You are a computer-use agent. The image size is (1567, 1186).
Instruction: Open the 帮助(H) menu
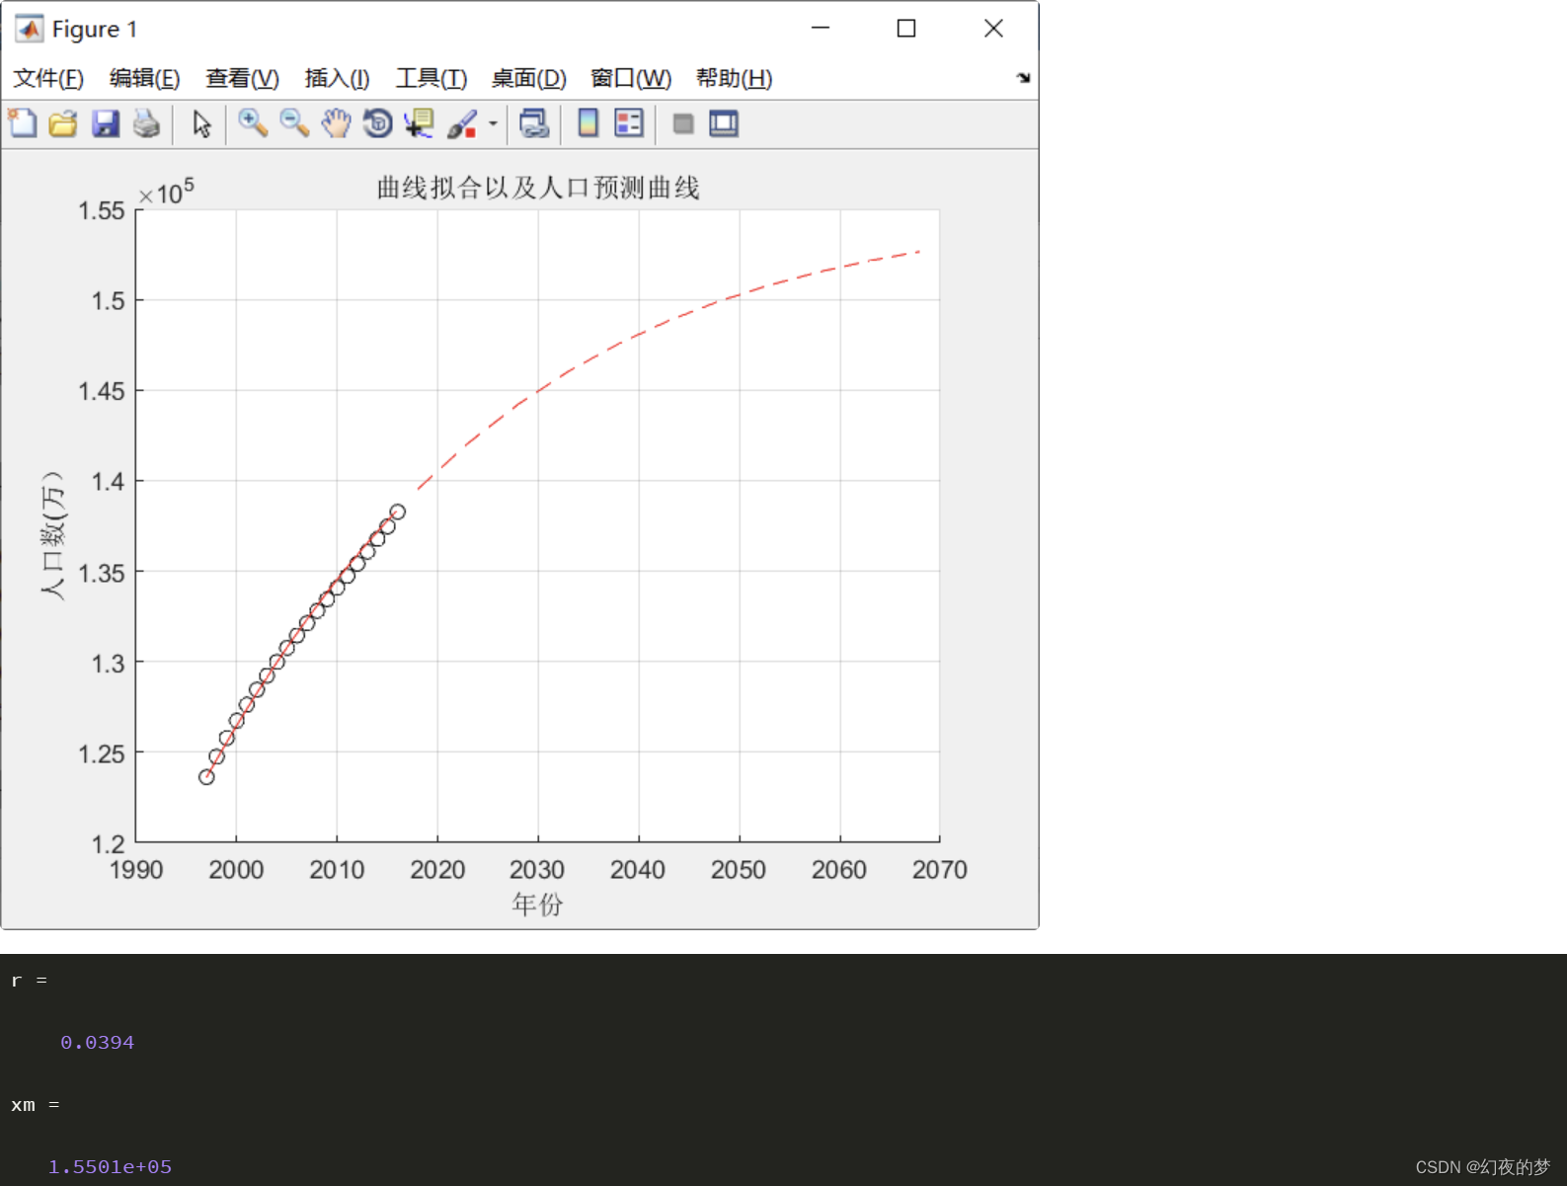pyautogui.click(x=734, y=78)
